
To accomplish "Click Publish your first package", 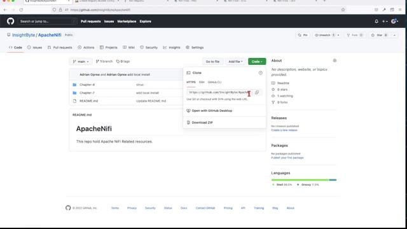I will (287, 158).
